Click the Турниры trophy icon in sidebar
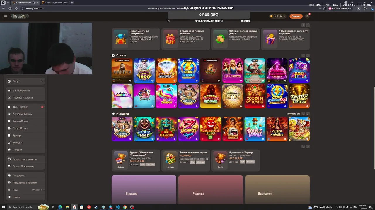 point(9,135)
